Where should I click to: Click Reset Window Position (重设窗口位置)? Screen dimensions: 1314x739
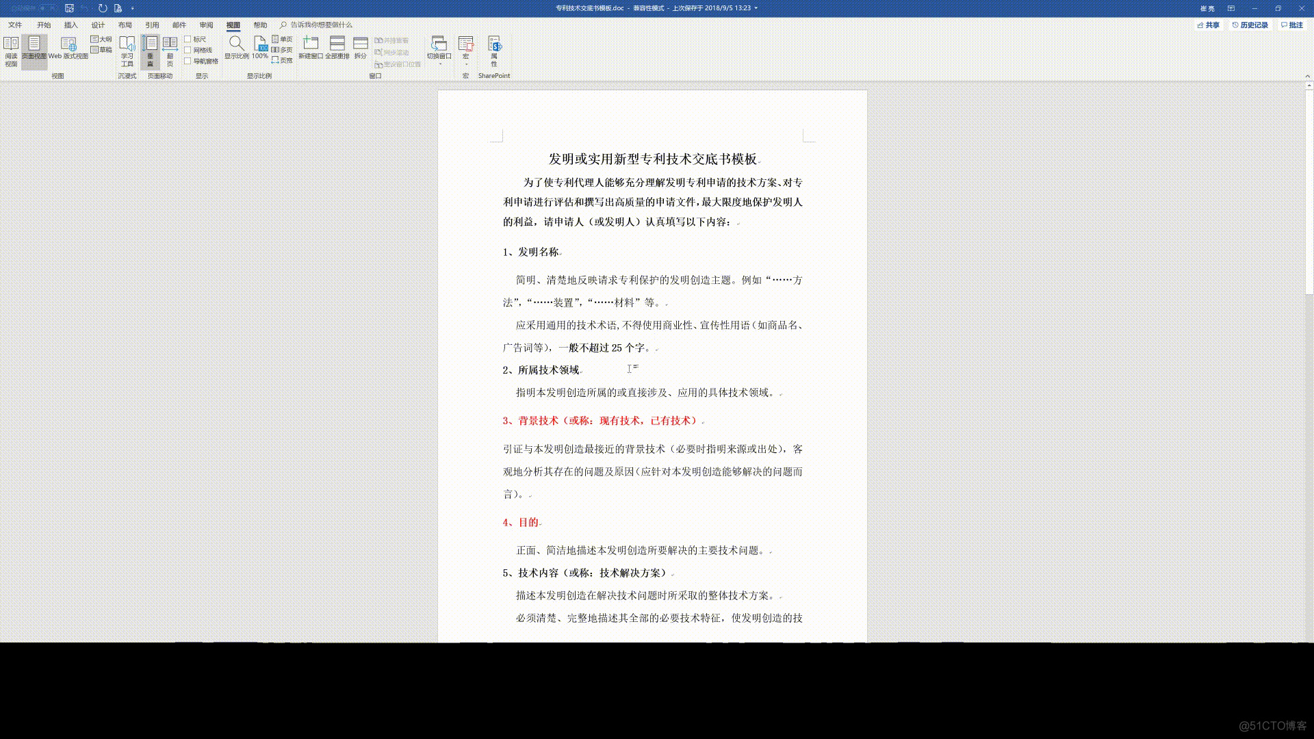[x=398, y=64]
